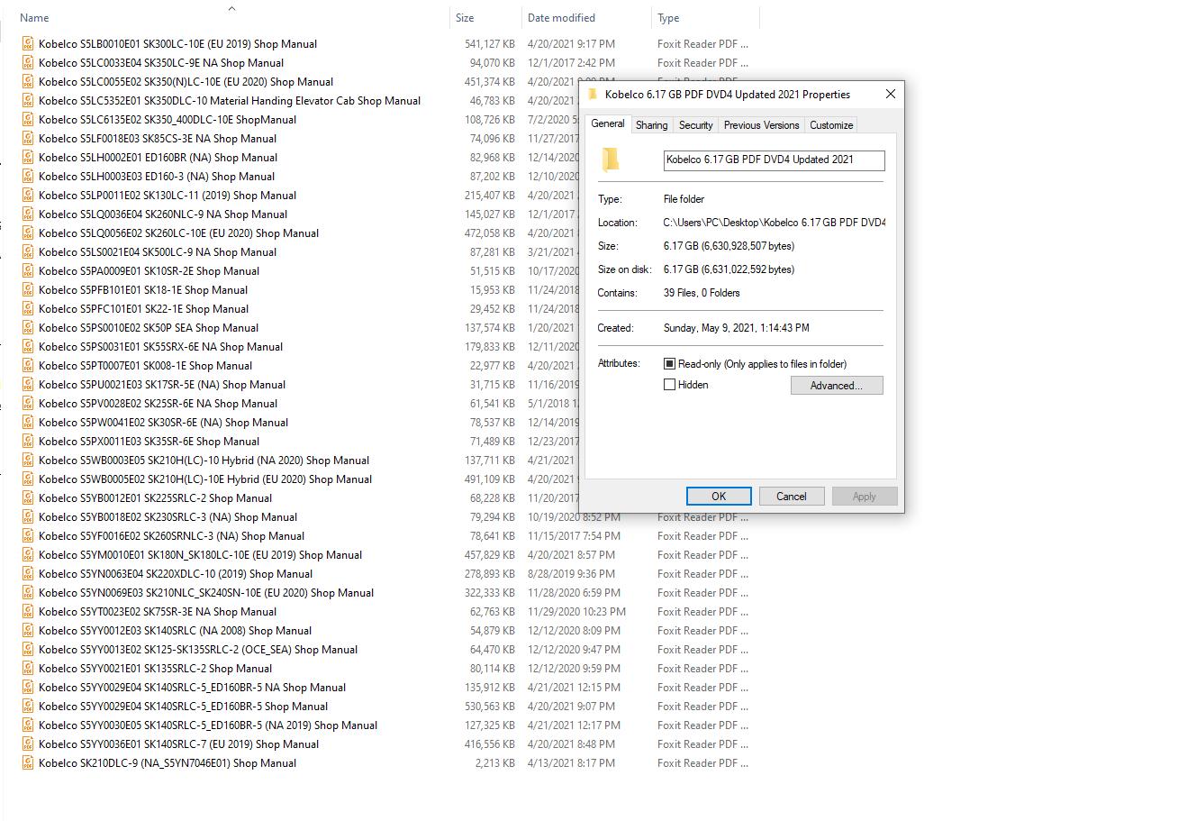
Task: Click the 4/13/2021 8:17 PM date cell
Action: point(571,762)
